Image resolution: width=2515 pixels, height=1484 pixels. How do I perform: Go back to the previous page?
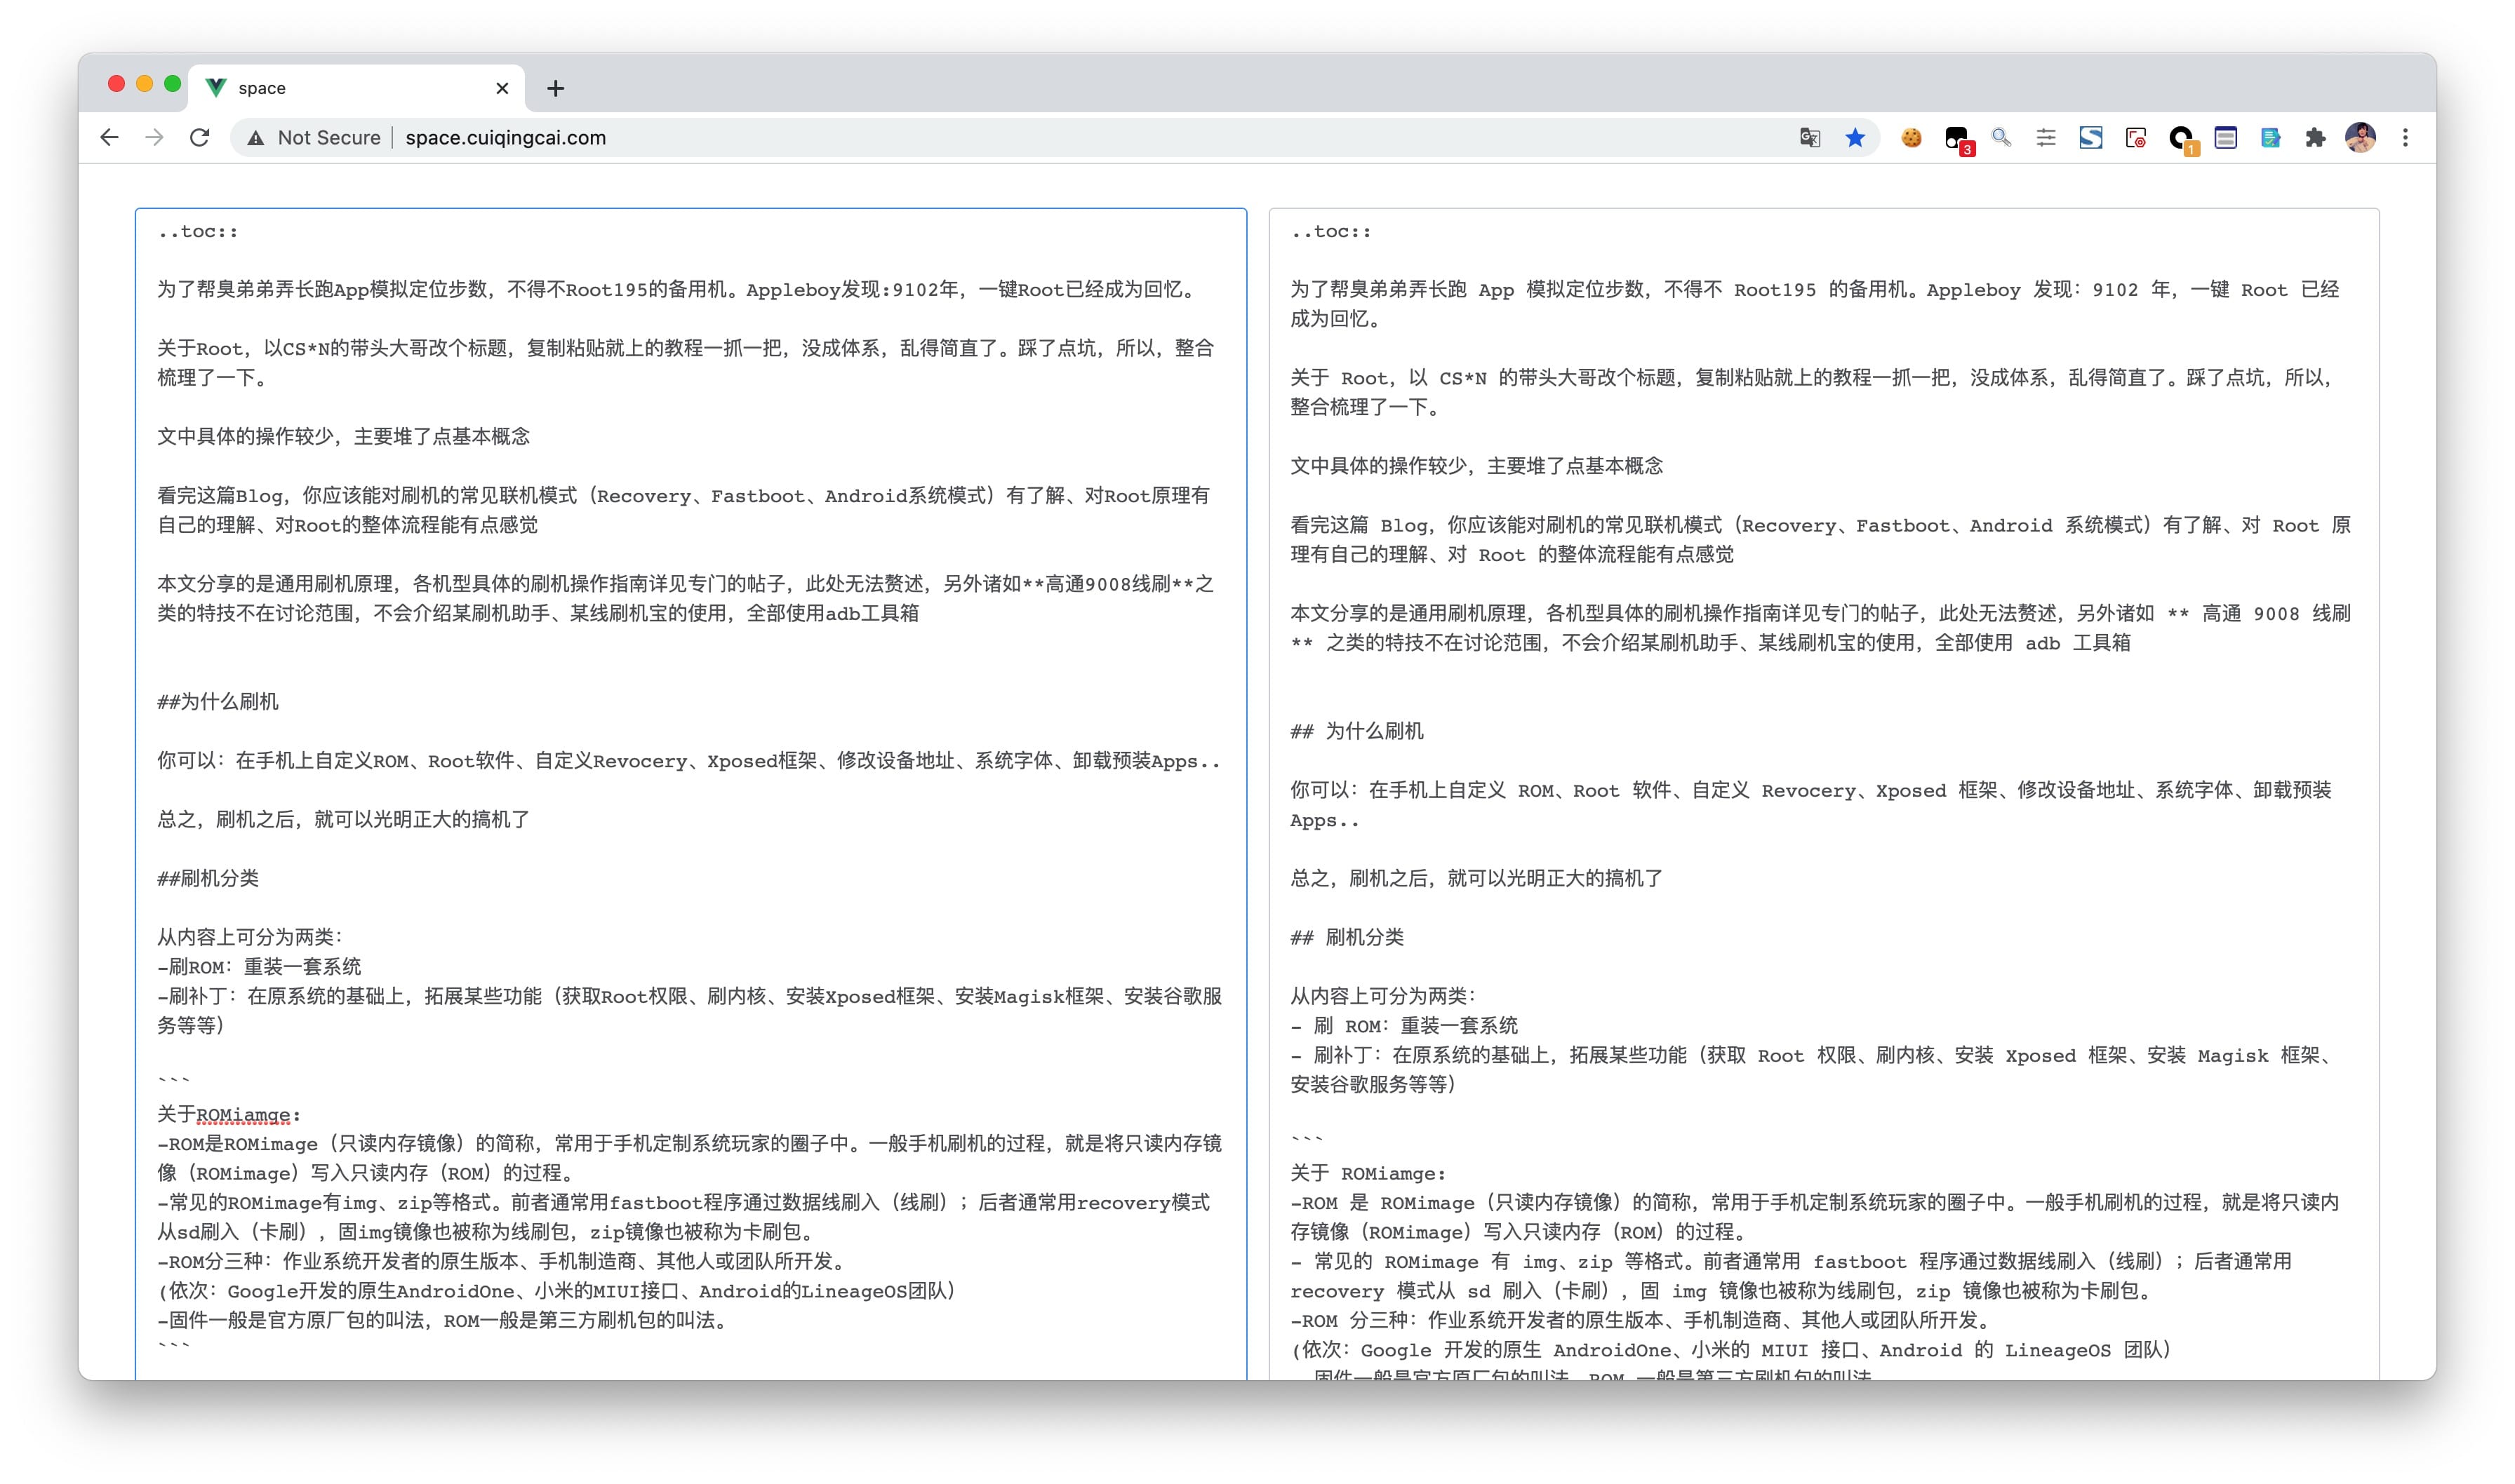(x=109, y=138)
